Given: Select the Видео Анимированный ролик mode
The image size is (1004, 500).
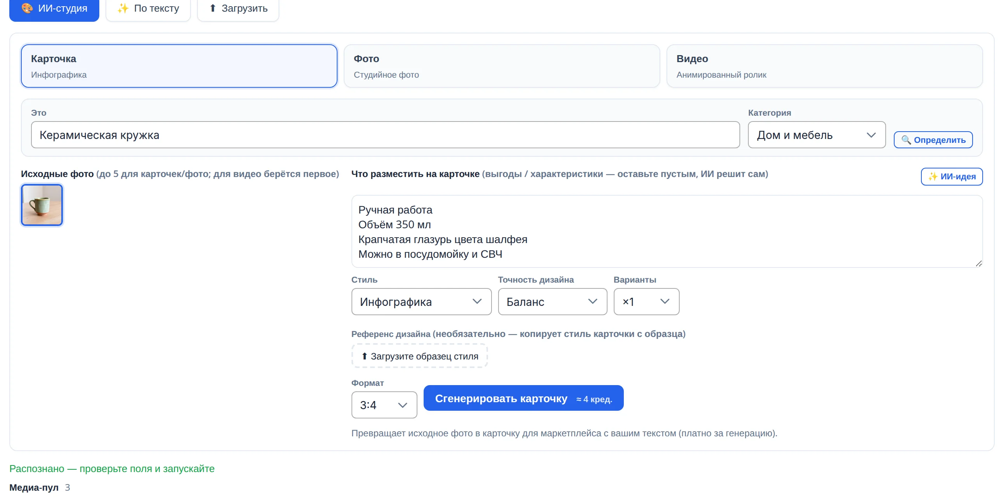Looking at the screenshot, I should (824, 66).
